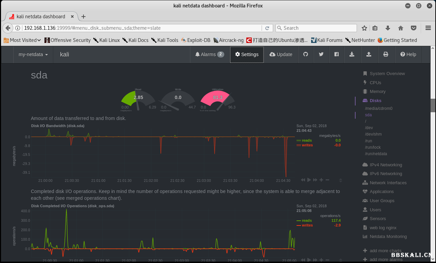
Task: Print the dashboard using printer icon
Action: [x=385, y=54]
